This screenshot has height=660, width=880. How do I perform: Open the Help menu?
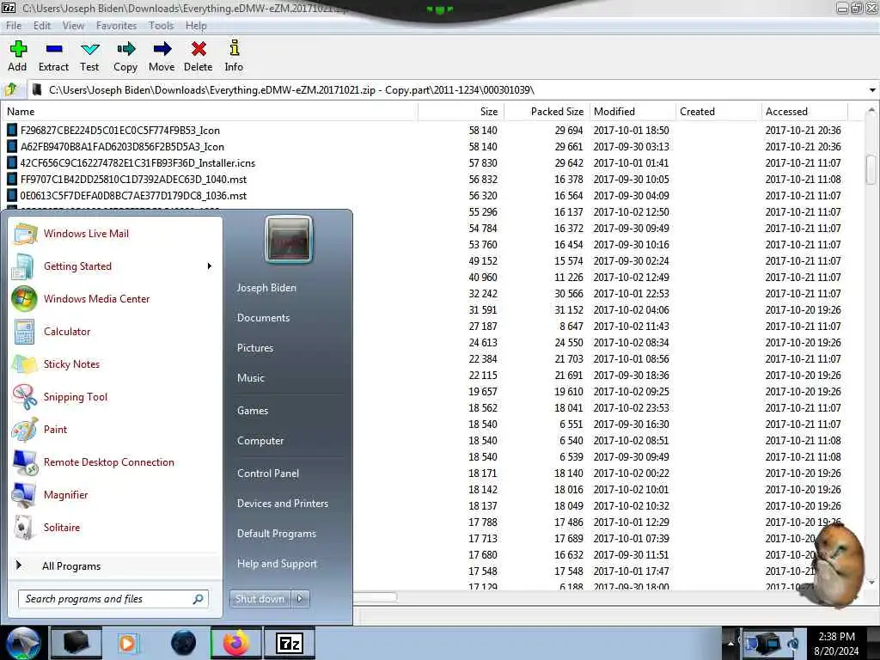pyautogui.click(x=196, y=26)
